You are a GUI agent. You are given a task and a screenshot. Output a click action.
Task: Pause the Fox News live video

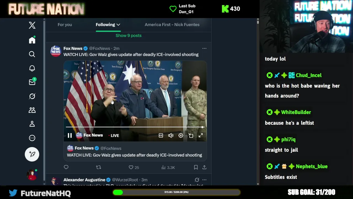point(70,135)
